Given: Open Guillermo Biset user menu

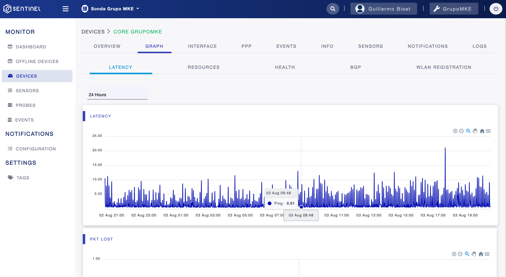Looking at the screenshot, I should (384, 9).
